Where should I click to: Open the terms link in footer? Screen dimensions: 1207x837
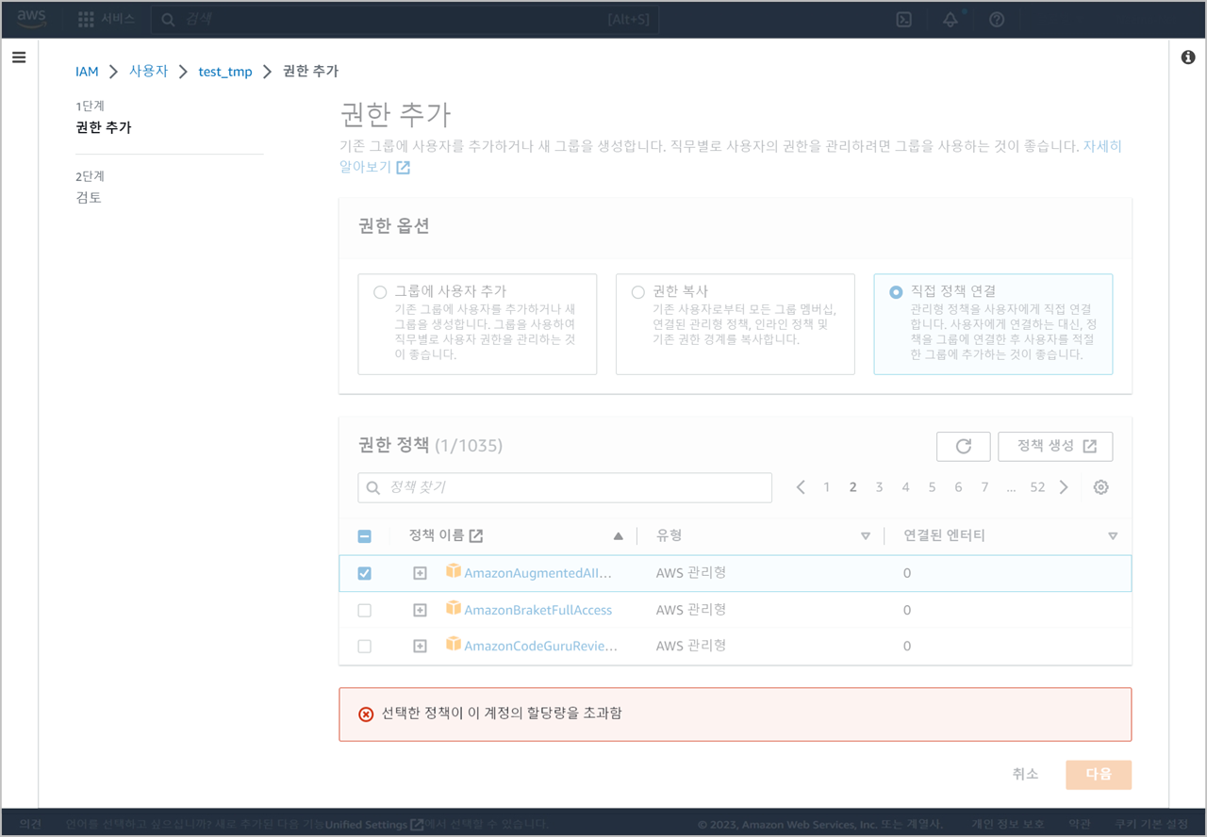pos(1080,824)
